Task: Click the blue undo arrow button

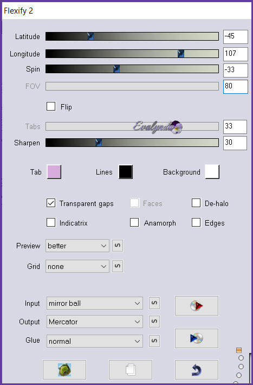Action: tap(196, 370)
